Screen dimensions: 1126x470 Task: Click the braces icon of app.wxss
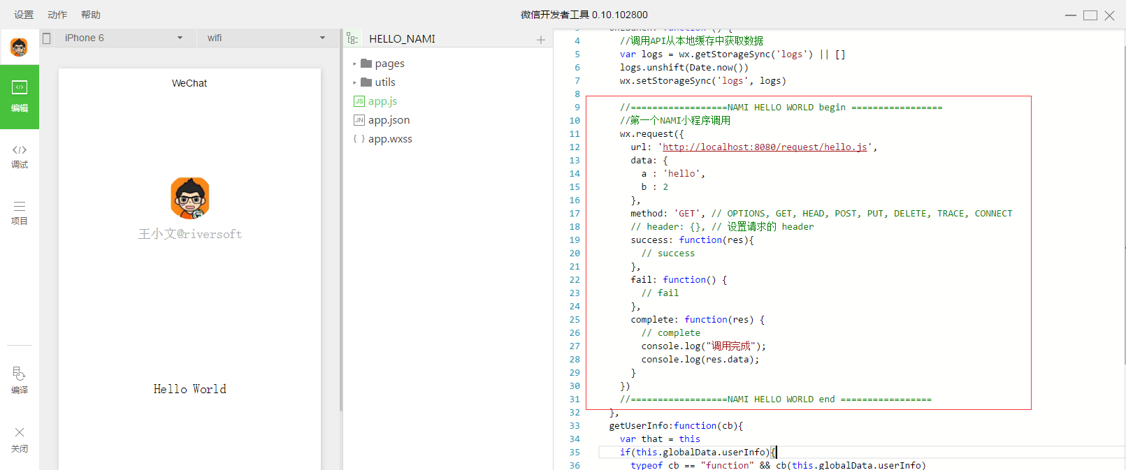(359, 139)
